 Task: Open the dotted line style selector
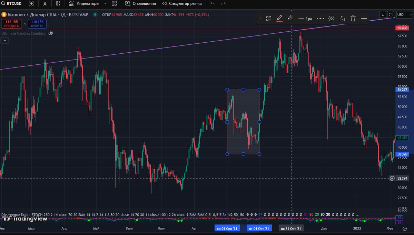321,19
